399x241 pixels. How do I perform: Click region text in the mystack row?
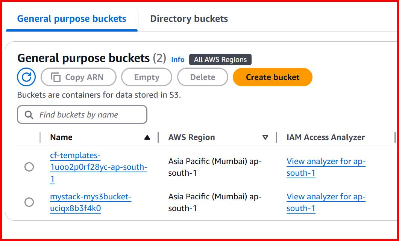[x=215, y=202]
